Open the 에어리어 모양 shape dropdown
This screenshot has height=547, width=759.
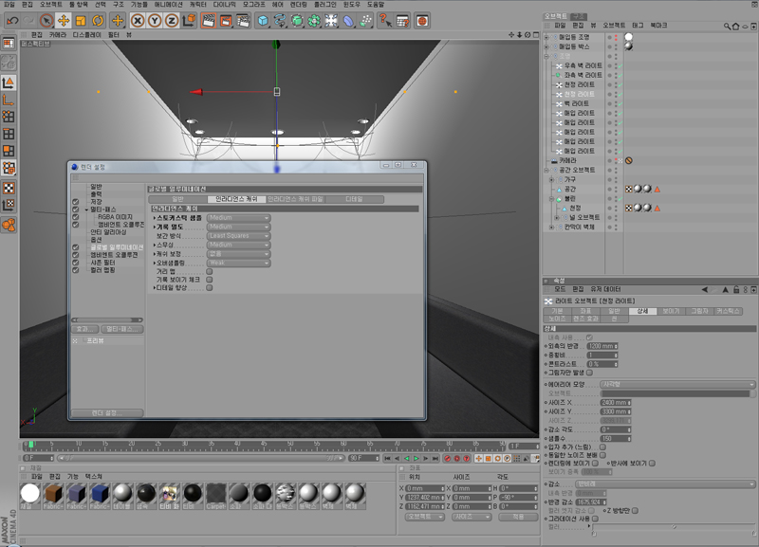(x=677, y=384)
